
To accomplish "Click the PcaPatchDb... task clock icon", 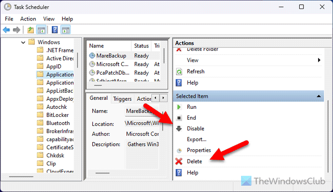I will [x=92, y=73].
